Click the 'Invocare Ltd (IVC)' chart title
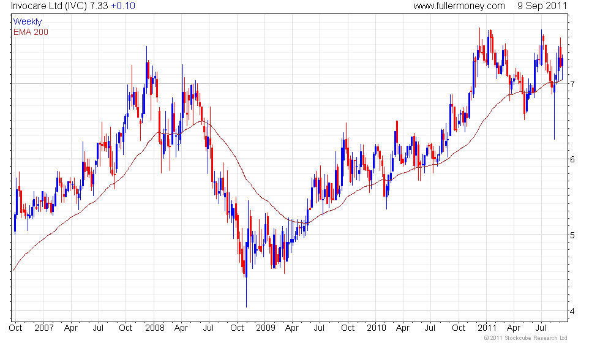Screen dimensions: 600x343 point(48,6)
